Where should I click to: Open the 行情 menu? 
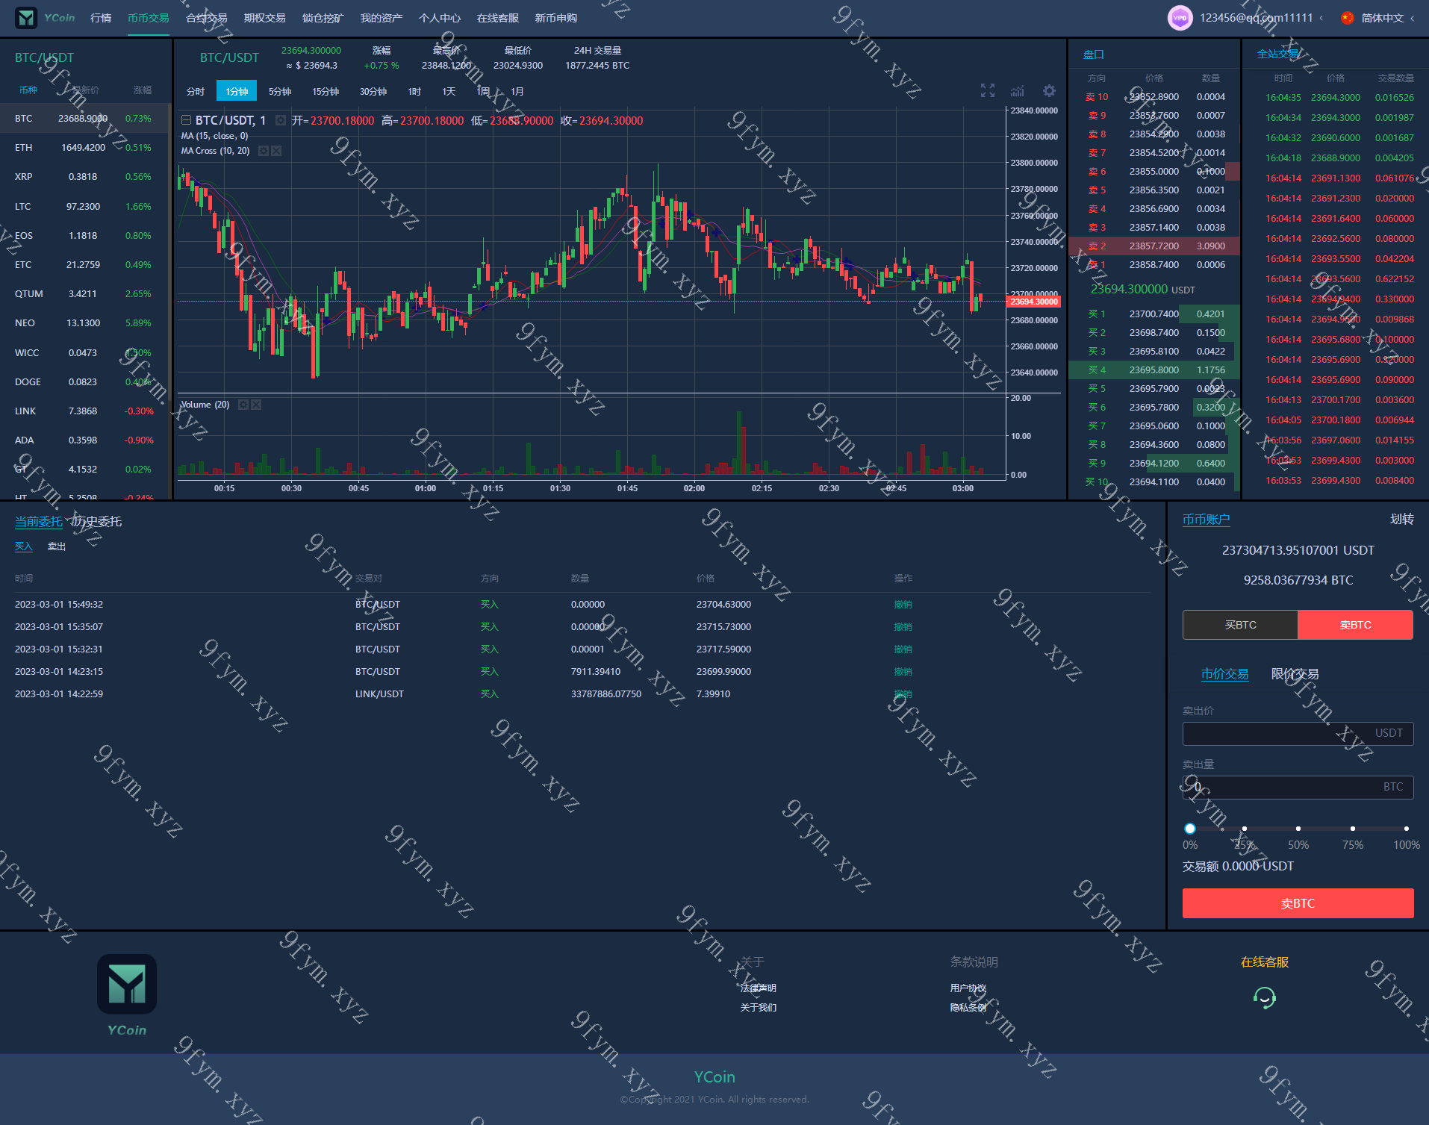101,18
